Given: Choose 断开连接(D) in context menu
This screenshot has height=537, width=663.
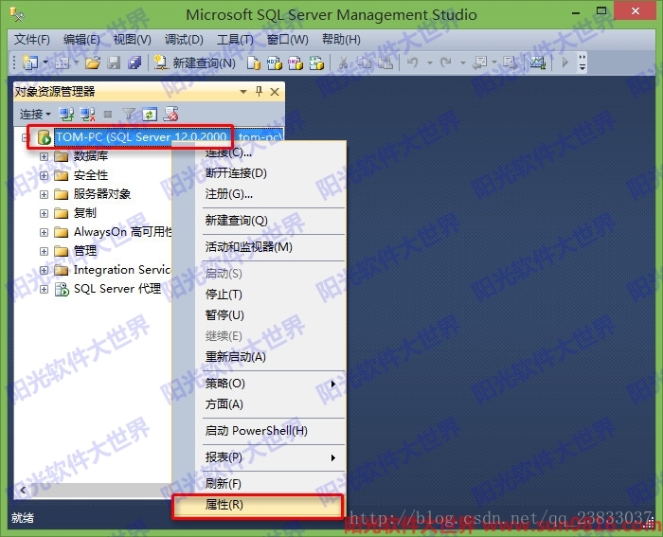Looking at the screenshot, I should pyautogui.click(x=260, y=173).
